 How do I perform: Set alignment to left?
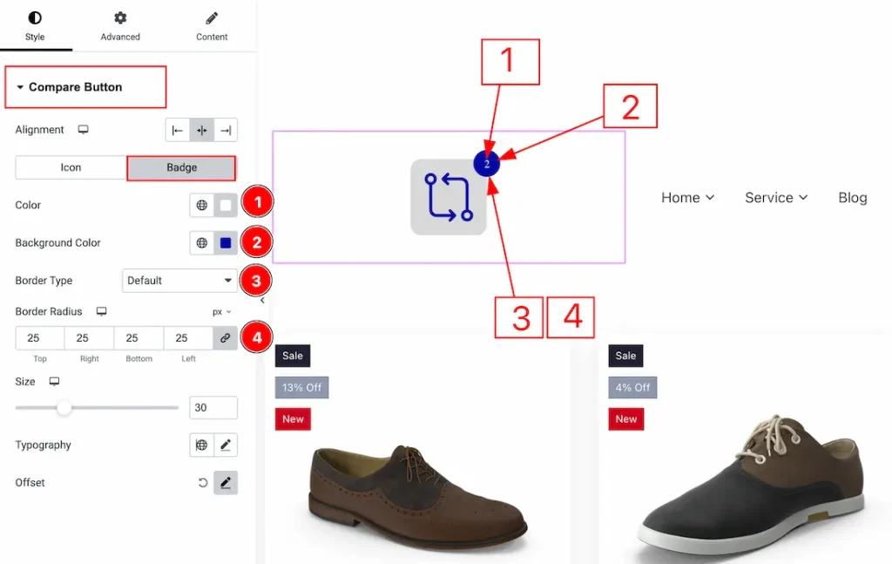[178, 131]
